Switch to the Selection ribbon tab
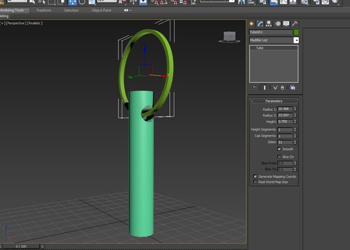This screenshot has height=250, width=350. click(71, 10)
